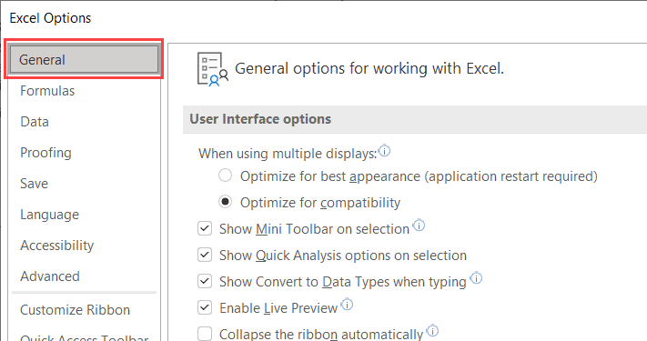Click the General options header icon
Viewport: 647px width, 341px height.
pyautogui.click(x=213, y=69)
